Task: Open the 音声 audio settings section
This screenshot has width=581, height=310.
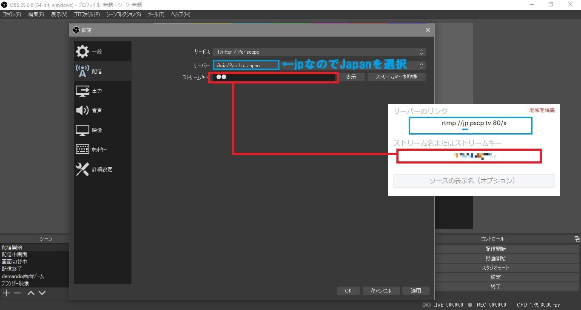Action: coord(103,110)
